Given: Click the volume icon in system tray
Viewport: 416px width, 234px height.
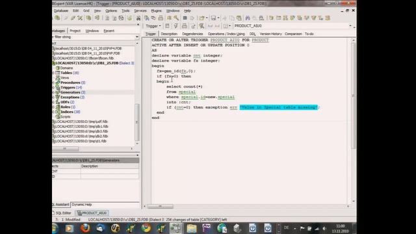Looking at the screenshot, I should pos(324,228).
